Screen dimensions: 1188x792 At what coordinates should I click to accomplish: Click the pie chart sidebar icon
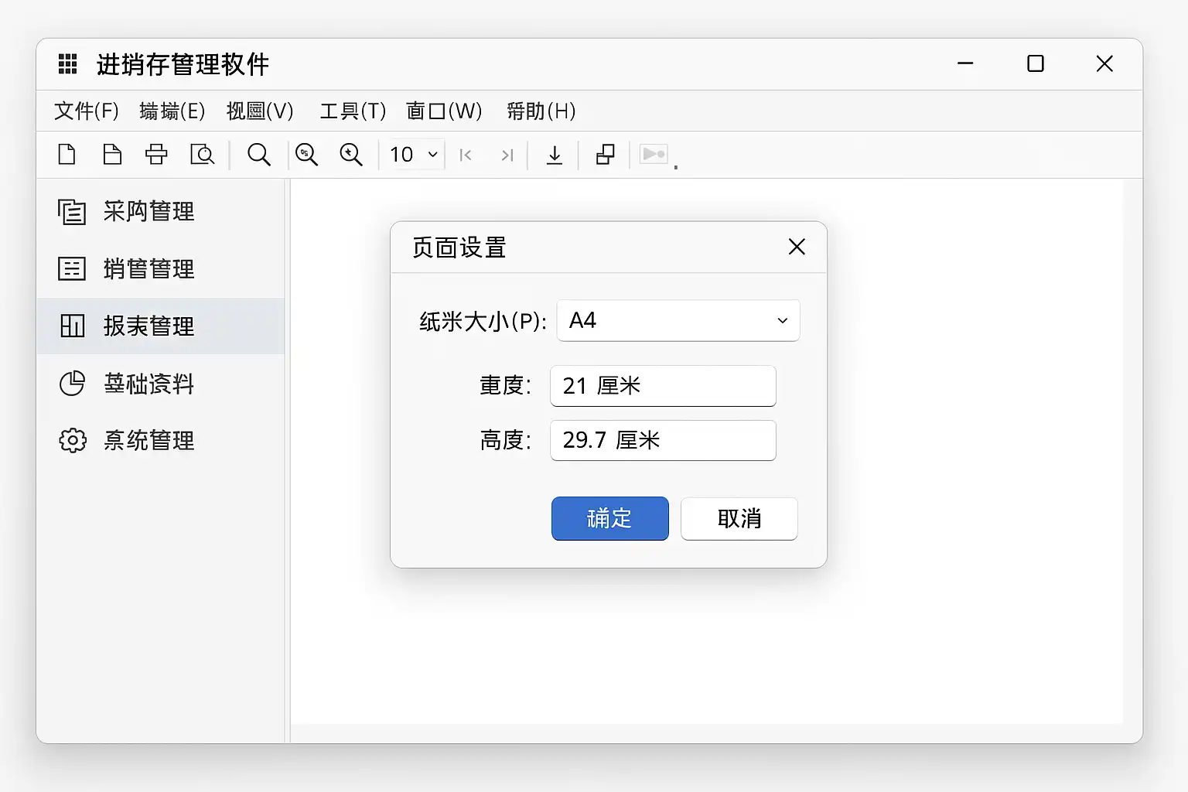pyautogui.click(x=72, y=383)
